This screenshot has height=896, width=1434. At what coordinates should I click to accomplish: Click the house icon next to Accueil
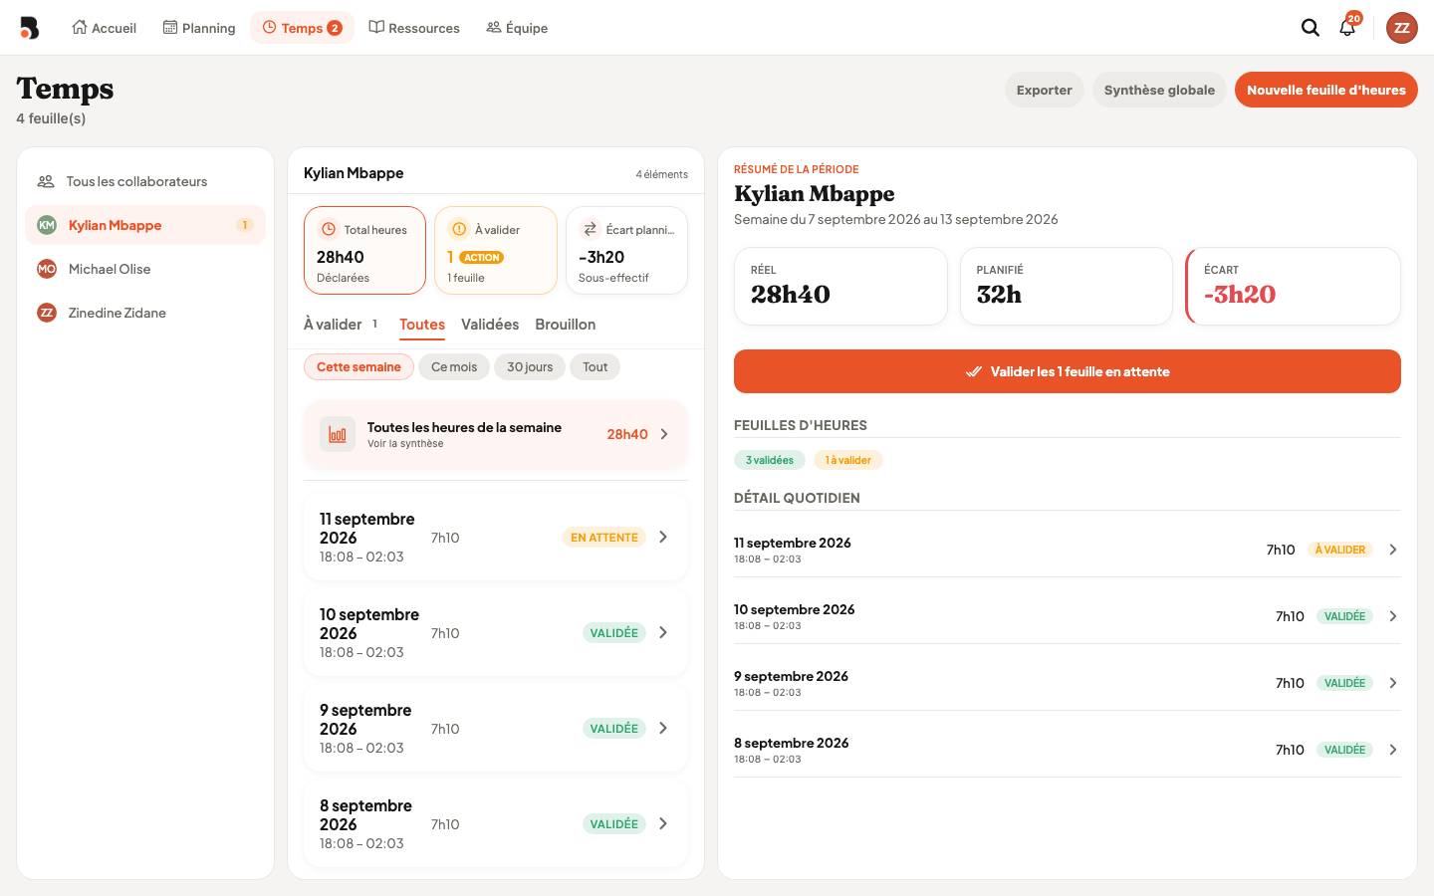pos(80,28)
